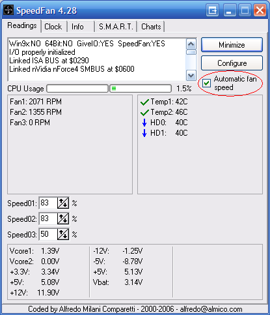The height and width of the screenshot is (315, 270).
Task: Open the S.M.A.R.T. tab
Action: [x=116, y=27]
